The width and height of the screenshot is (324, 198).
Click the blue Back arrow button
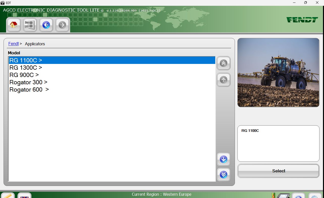(x=46, y=25)
